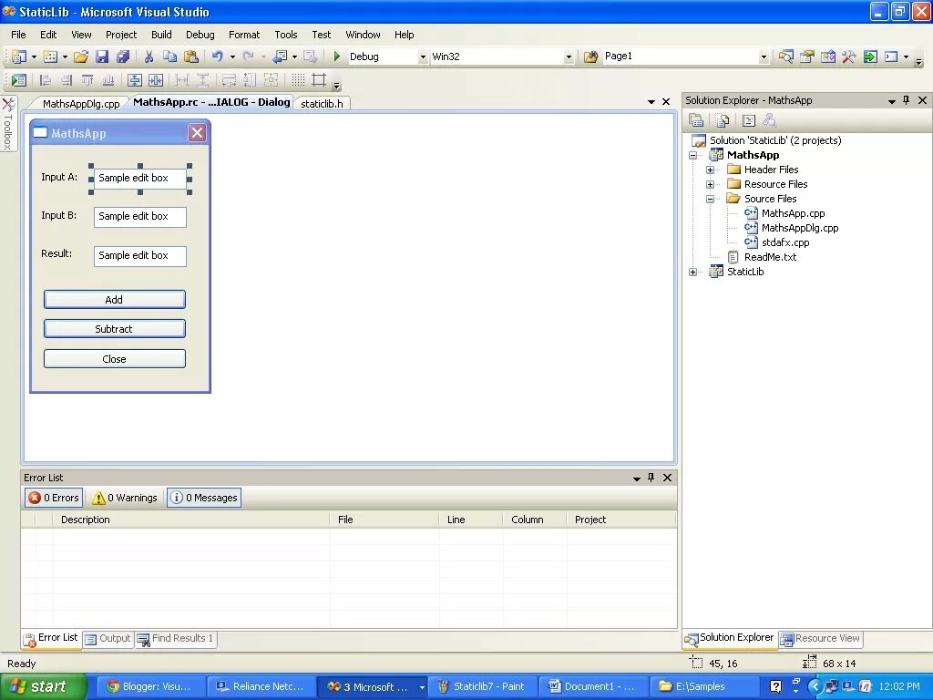Open the Page1 find combo dropdown

764,57
